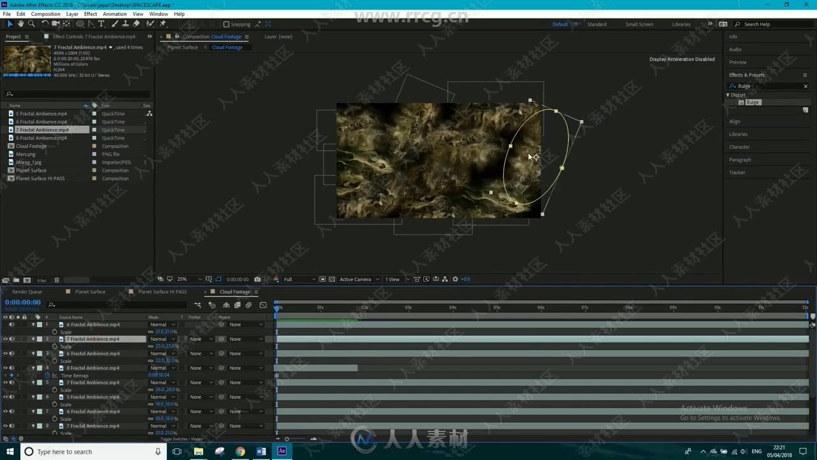Viewport: 817px width, 460px height.
Task: Select the Selection tool
Action: point(10,24)
